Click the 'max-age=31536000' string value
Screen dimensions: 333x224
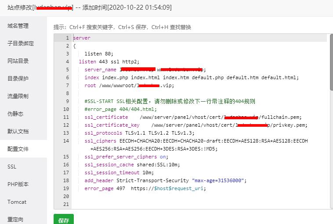(218, 180)
